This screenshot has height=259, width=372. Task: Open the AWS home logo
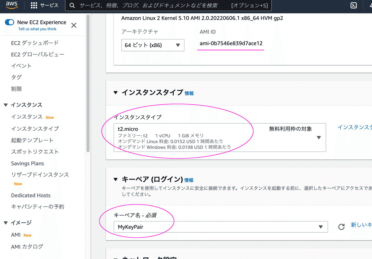coord(11,6)
